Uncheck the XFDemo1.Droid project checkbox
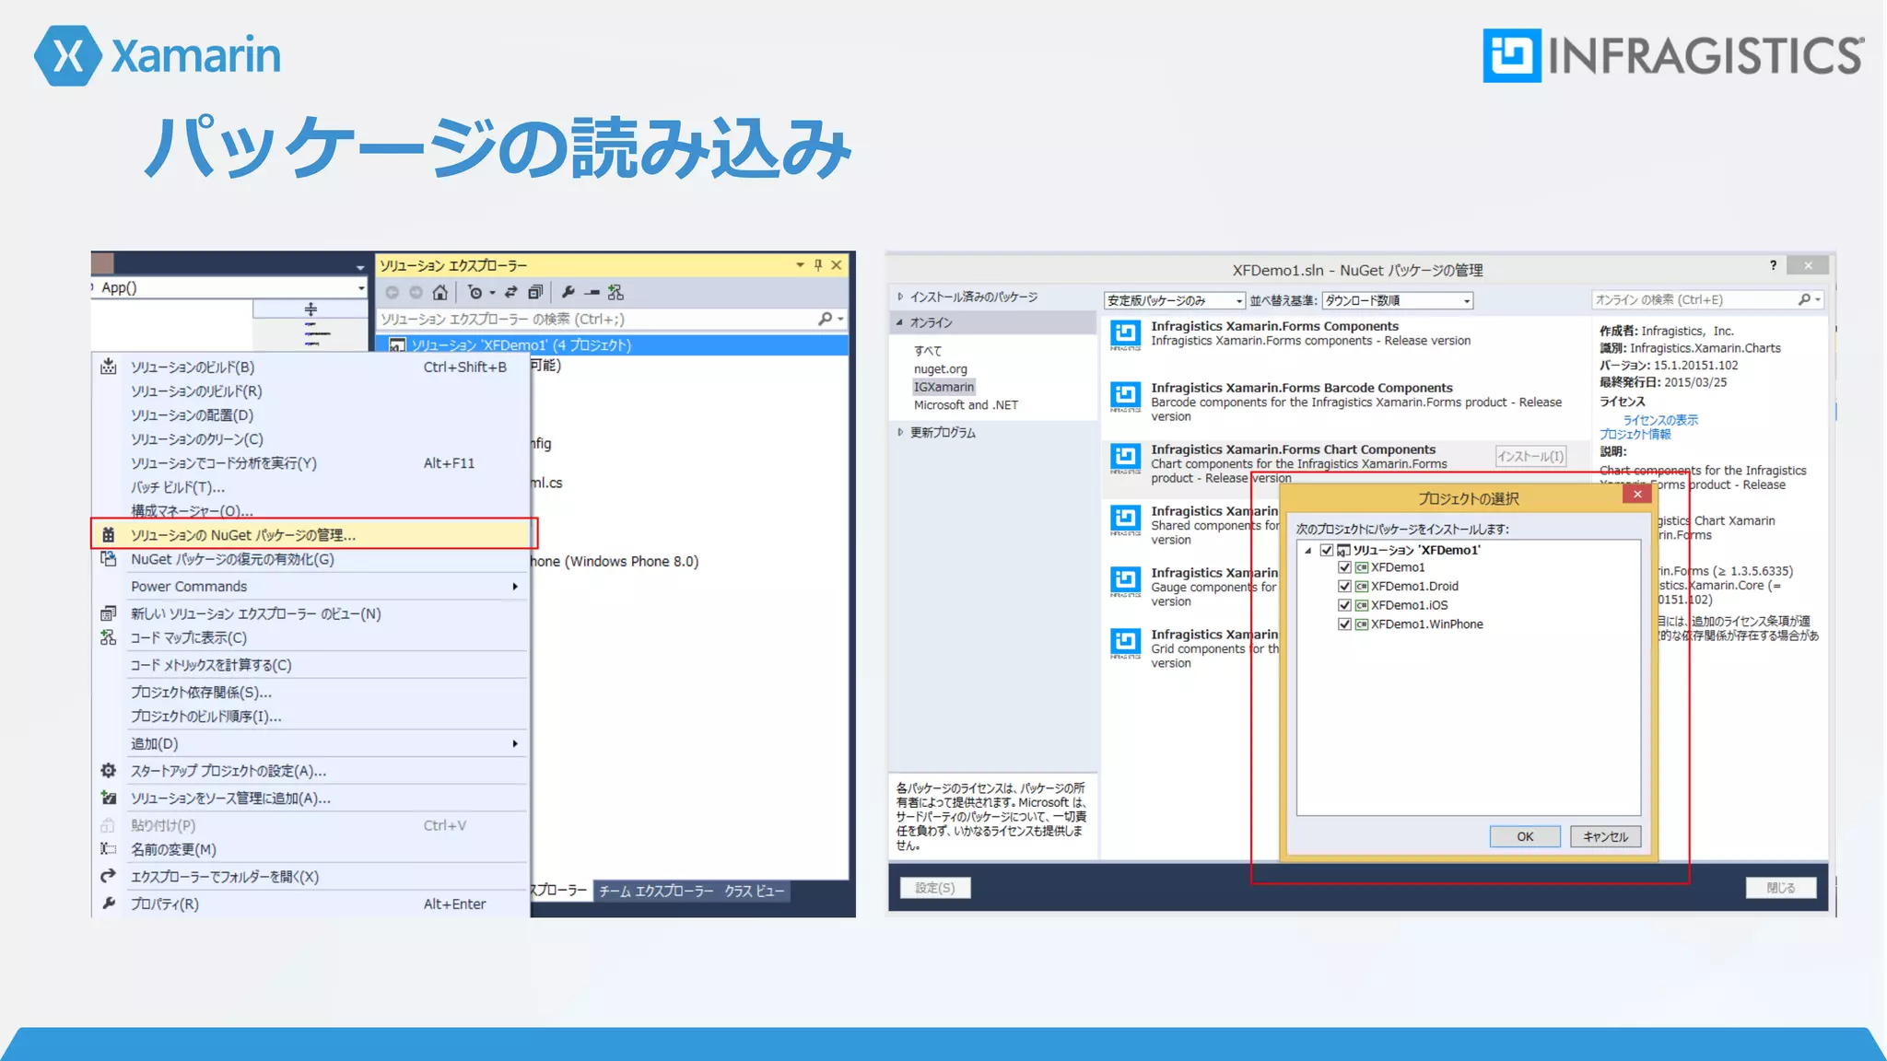 1344,587
